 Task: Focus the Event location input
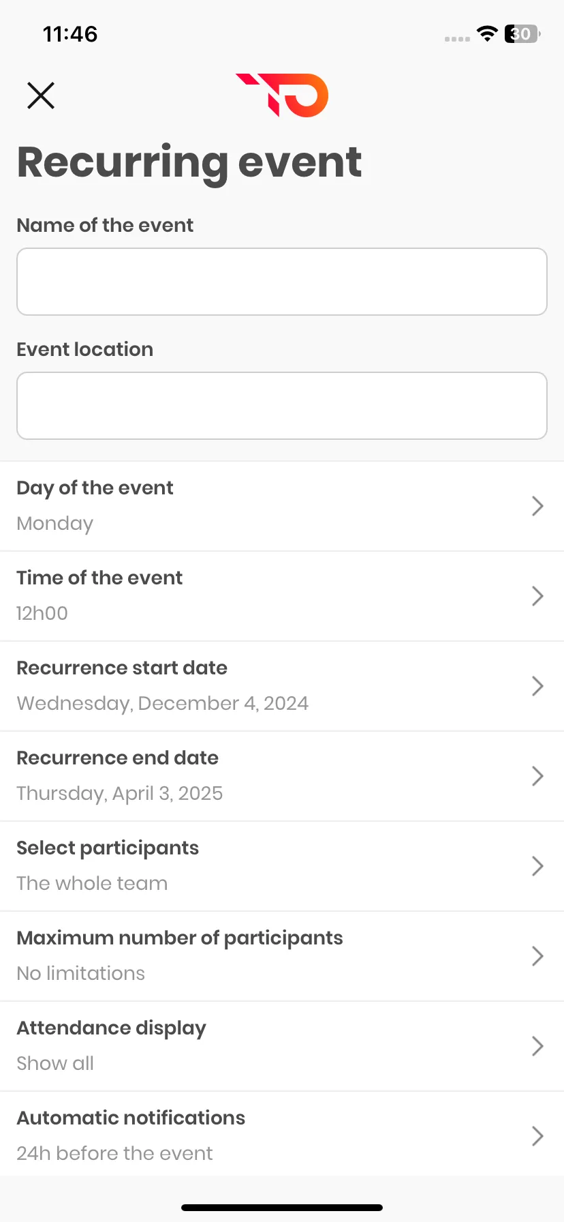282,406
